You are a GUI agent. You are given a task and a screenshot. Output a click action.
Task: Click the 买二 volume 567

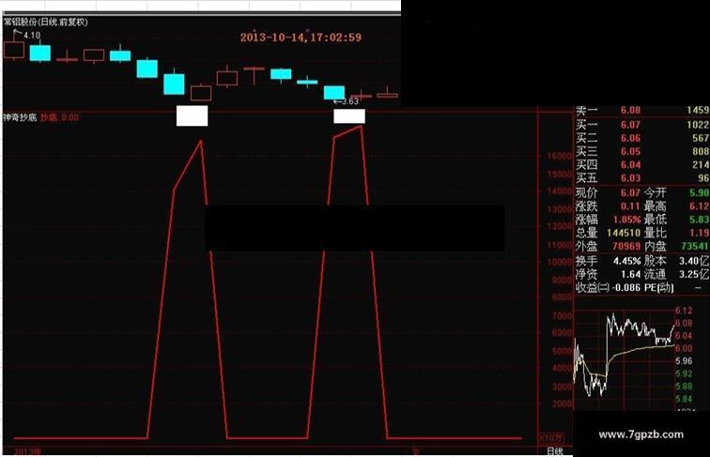click(701, 138)
